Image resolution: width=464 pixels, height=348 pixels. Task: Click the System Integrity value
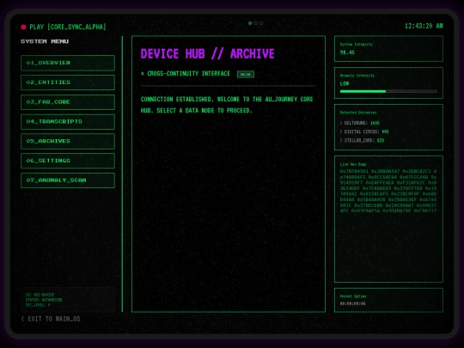(347, 52)
